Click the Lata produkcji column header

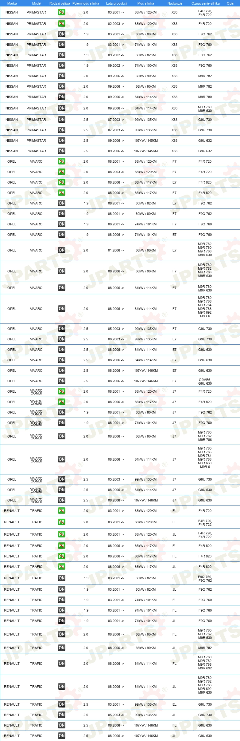point(117,3)
